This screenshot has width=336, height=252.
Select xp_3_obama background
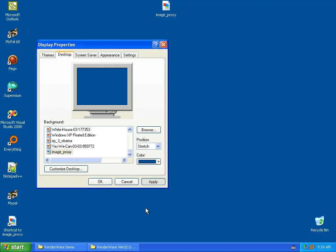click(x=62, y=141)
